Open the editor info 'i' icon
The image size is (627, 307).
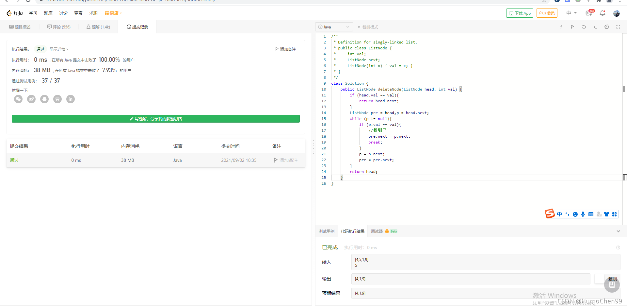pos(561,27)
